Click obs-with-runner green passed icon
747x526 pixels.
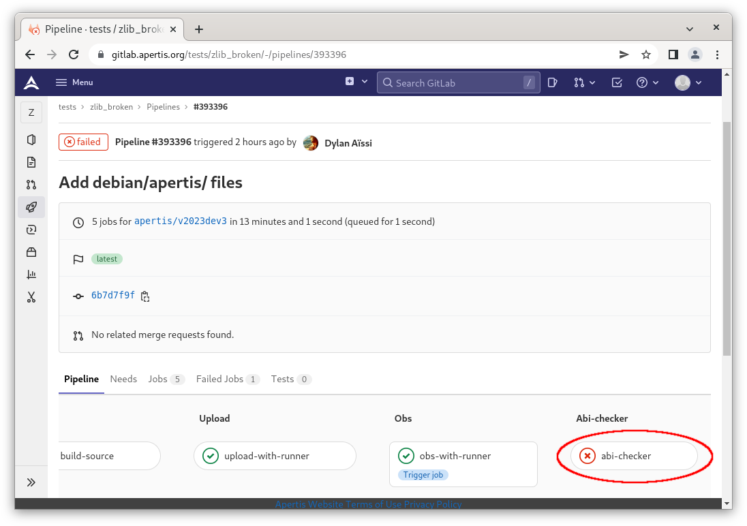[406, 456]
